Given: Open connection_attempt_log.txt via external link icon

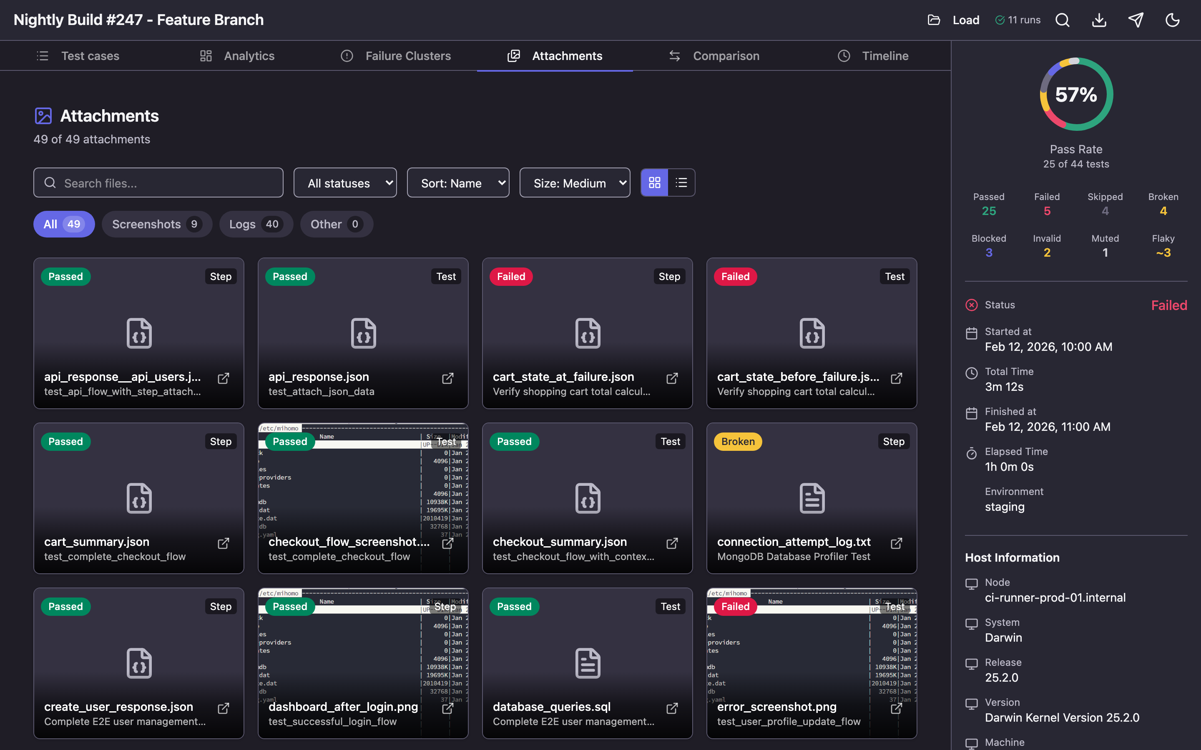Looking at the screenshot, I should point(896,543).
